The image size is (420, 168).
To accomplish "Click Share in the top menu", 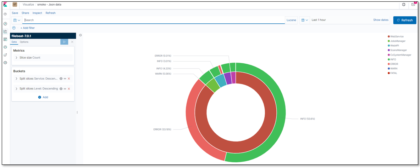I will 26,13.
